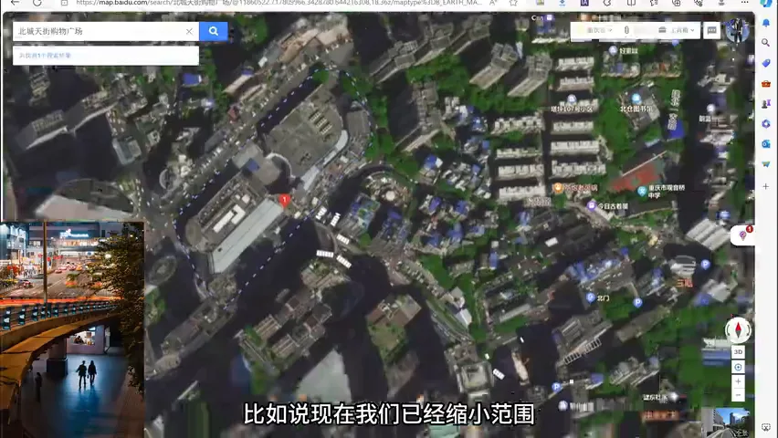This screenshot has width=778, height=438.
Task: Click the subway icon in map toolbar
Action: pos(626,30)
